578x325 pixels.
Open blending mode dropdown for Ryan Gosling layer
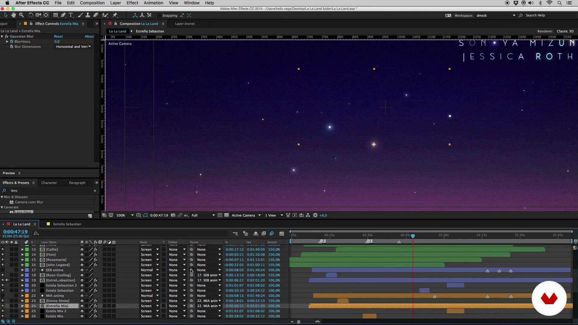click(x=150, y=275)
